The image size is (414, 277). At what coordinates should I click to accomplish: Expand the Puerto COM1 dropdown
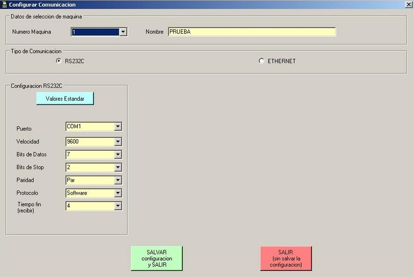118,126
